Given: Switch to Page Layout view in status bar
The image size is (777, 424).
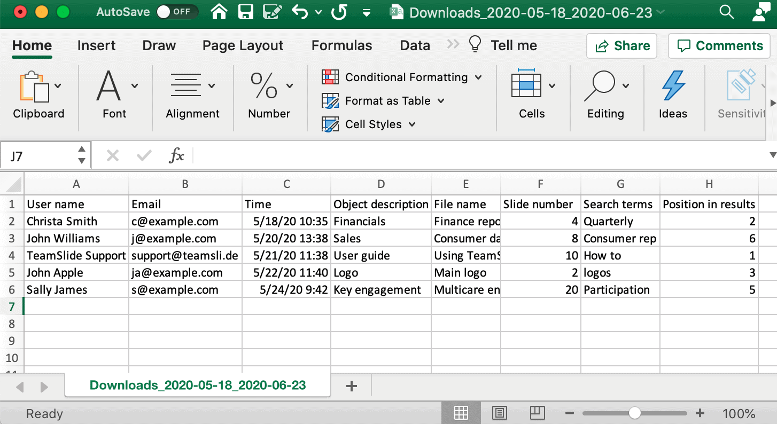Looking at the screenshot, I should point(499,412).
